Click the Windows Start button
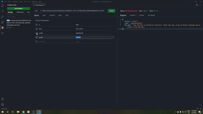Image resolution: width=203 pixels, height=114 pixels. click(x=3, y=112)
